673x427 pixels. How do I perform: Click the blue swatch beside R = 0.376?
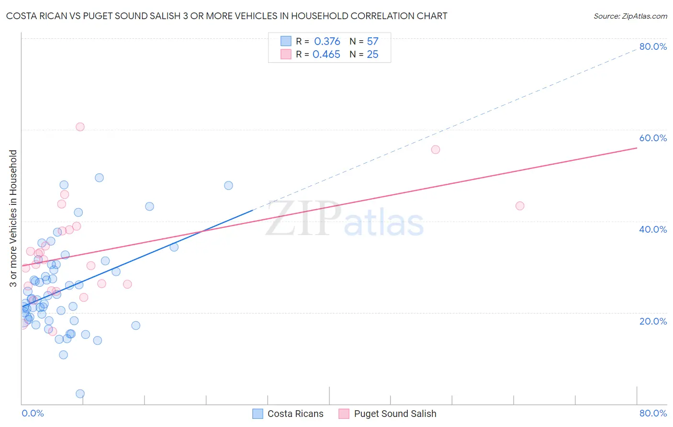[x=286, y=41]
